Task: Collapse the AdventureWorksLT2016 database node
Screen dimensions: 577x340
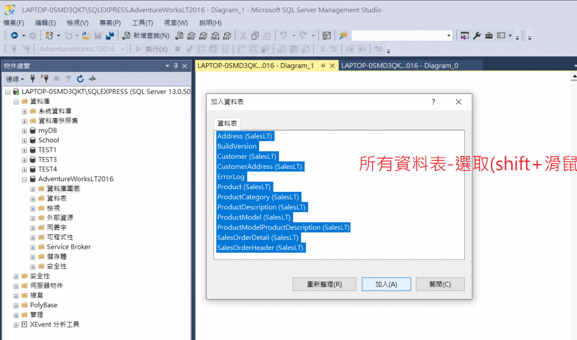Action: [24, 180]
